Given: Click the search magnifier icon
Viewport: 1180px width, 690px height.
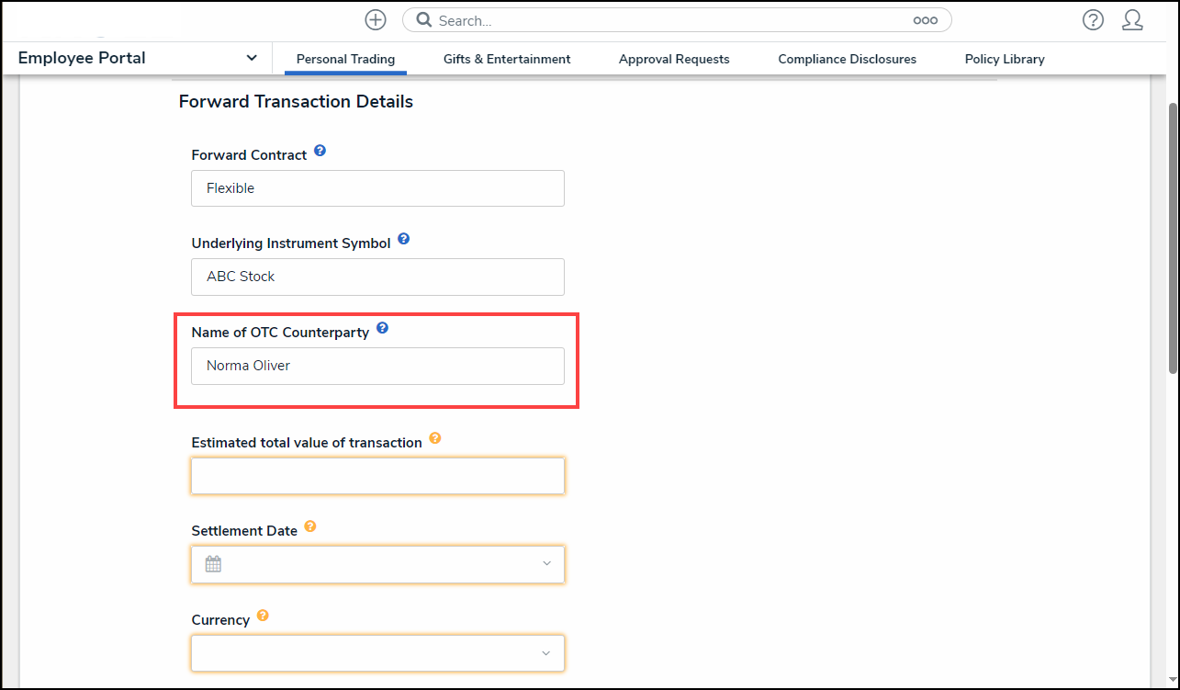Looking at the screenshot, I should coord(424,20).
